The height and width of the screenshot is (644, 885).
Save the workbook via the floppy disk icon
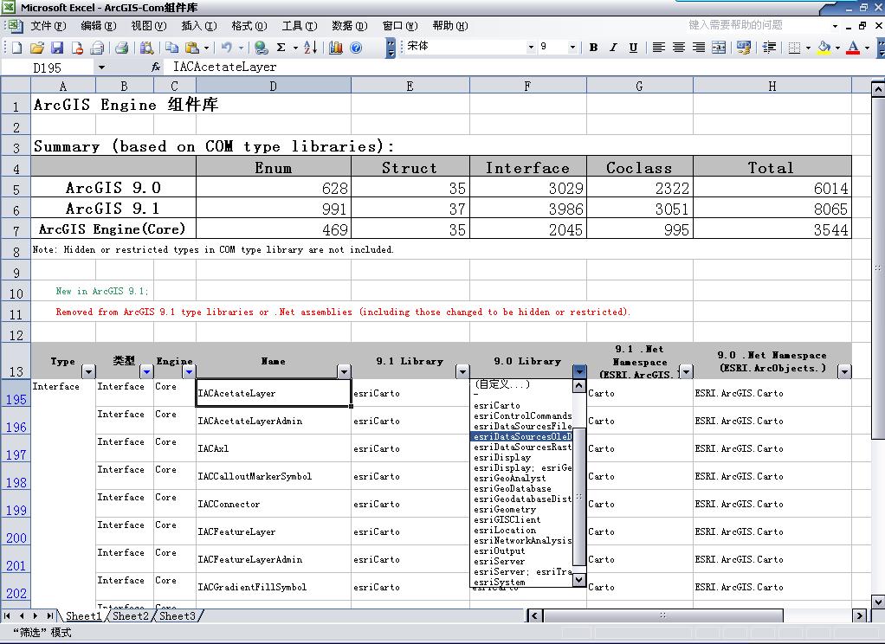click(x=57, y=48)
